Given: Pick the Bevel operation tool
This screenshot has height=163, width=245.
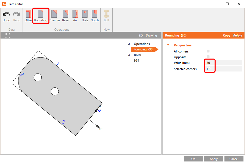Looking at the screenshot, I should coord(66,16).
